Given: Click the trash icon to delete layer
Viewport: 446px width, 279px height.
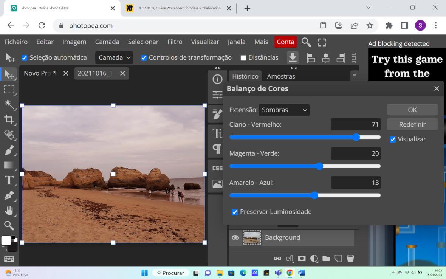Looking at the screenshot, I should coord(350,259).
